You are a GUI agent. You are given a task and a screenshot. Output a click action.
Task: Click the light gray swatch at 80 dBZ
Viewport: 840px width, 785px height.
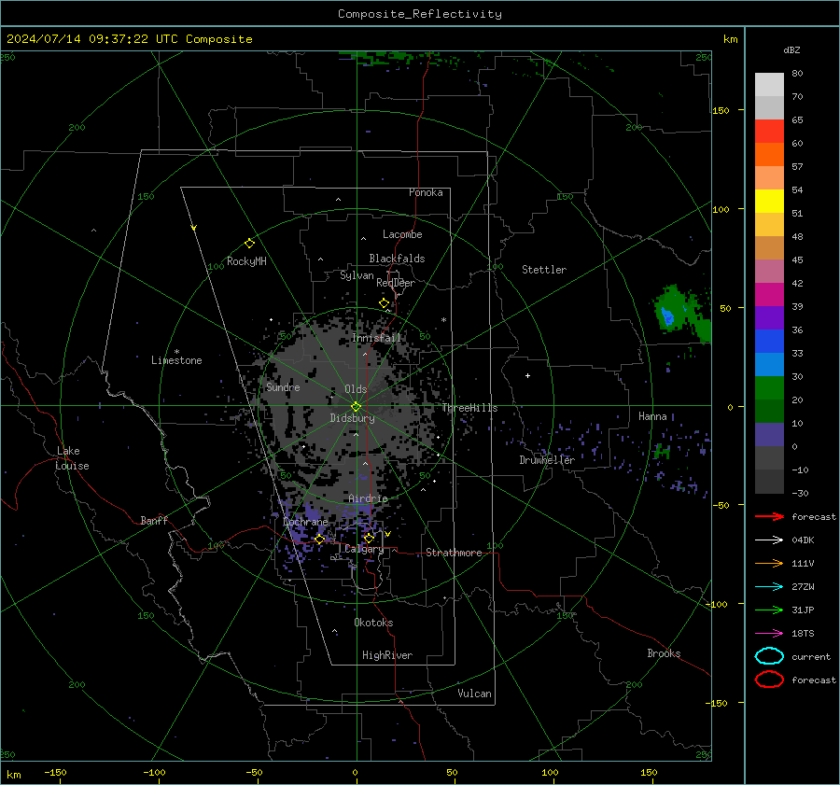[x=769, y=85]
